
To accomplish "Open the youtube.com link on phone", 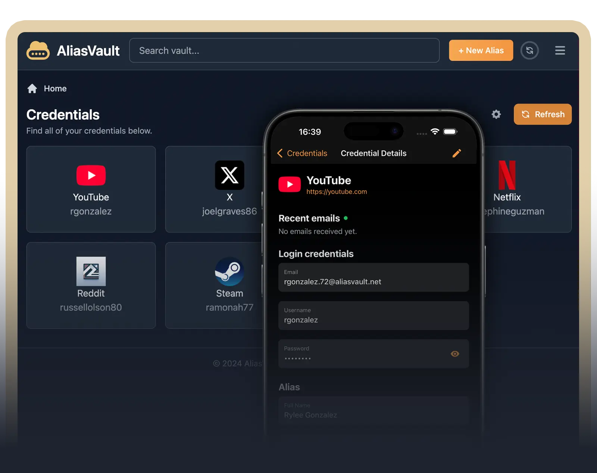I will tap(337, 192).
